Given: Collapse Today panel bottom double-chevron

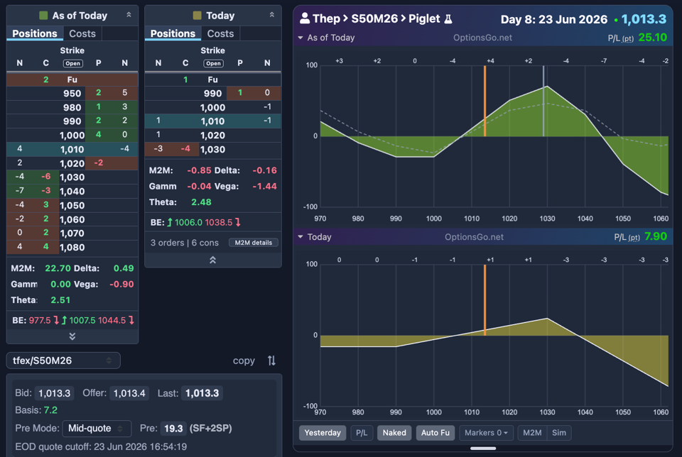Looking at the screenshot, I should 212,260.
